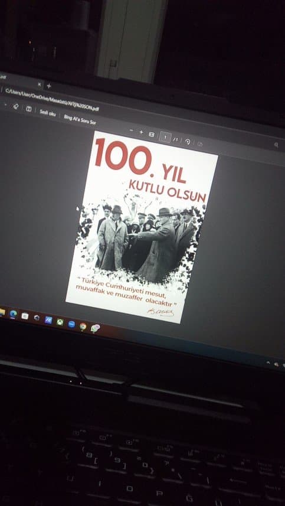Rotate the PDF page

(187, 141)
